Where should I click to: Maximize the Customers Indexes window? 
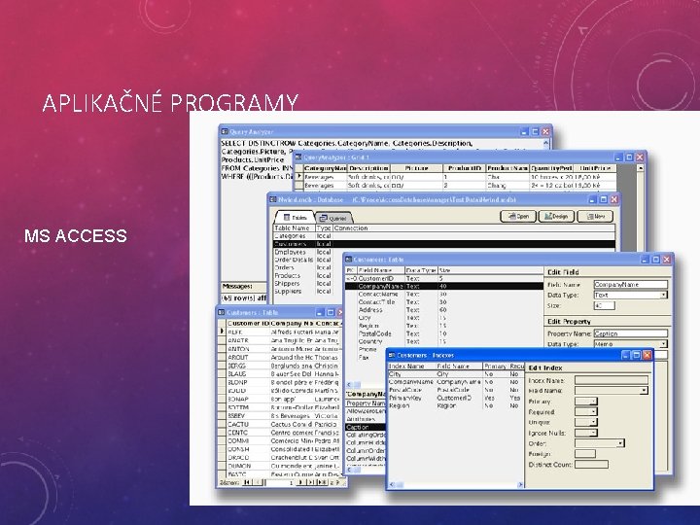tap(636, 355)
